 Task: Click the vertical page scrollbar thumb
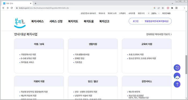click(x=186, y=65)
